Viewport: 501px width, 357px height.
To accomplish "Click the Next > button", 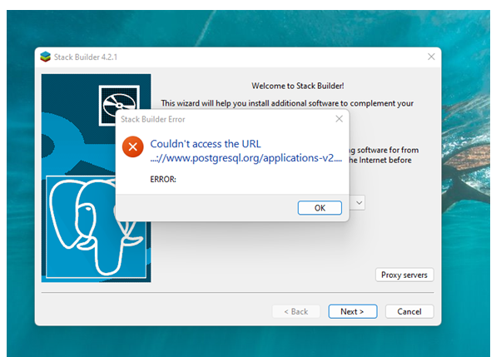I will point(352,311).
